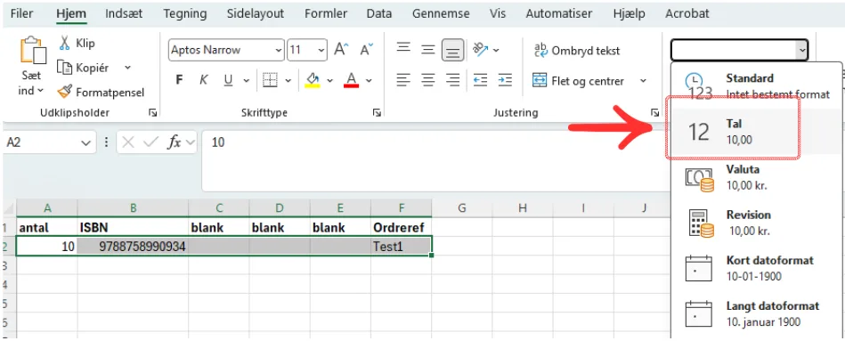
Task: Open the orientation dropdown arrow
Action: click(496, 50)
